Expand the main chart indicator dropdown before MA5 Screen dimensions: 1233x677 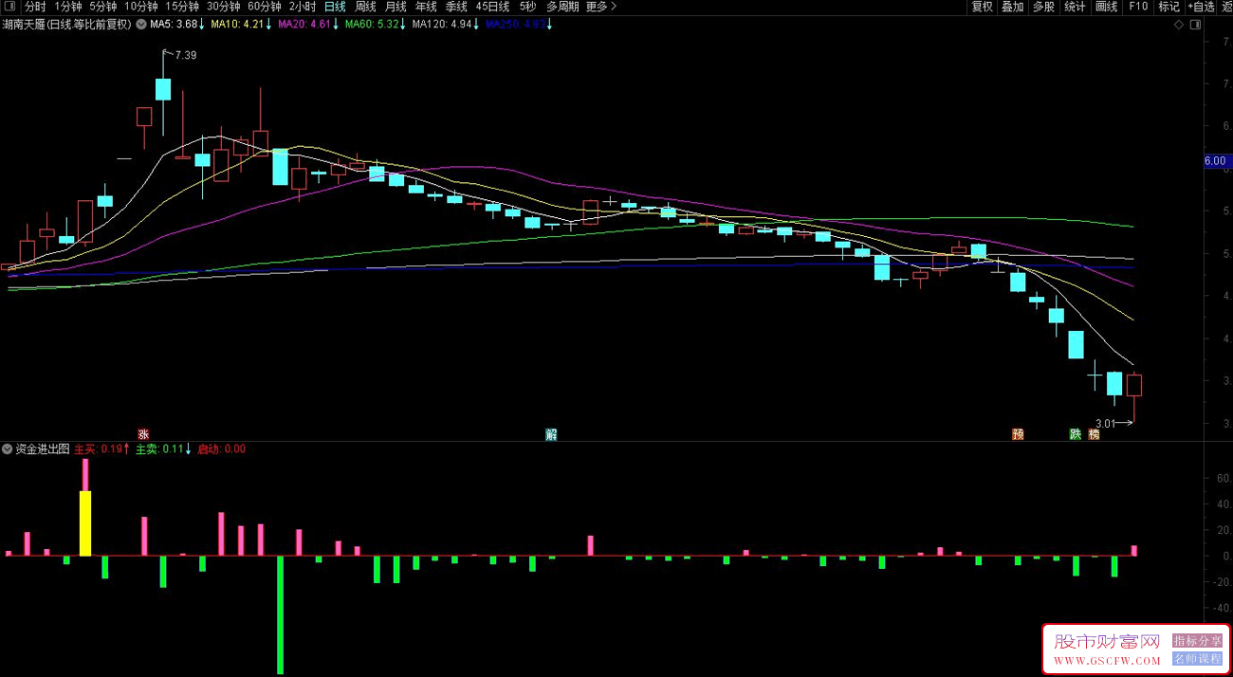point(141,25)
